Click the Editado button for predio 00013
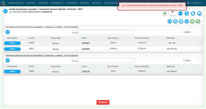The height and width of the screenshot is (109, 206). point(12,49)
